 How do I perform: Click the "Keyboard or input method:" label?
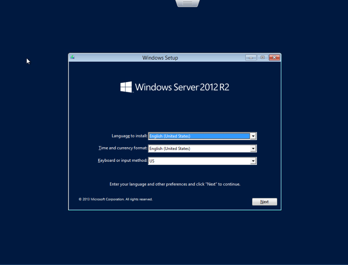pos(123,161)
